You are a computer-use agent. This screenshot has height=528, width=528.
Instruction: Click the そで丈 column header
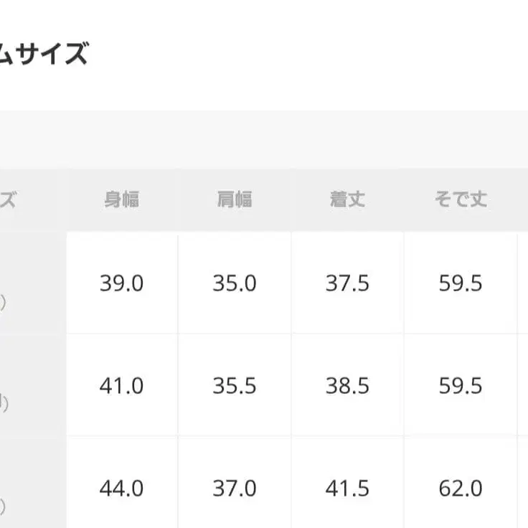tap(461, 199)
